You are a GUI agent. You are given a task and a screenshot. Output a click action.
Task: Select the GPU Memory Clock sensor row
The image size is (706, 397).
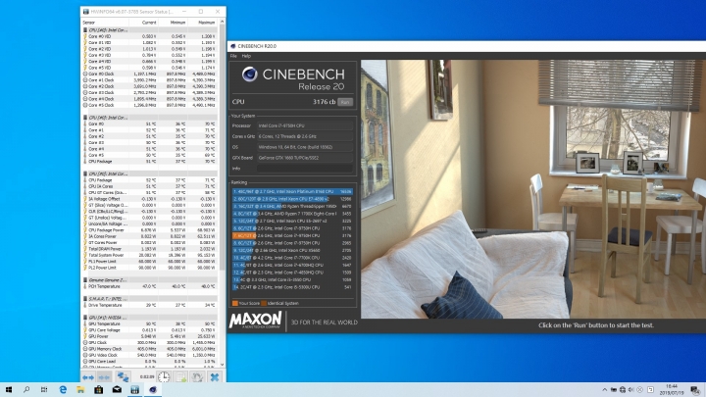(x=149, y=349)
